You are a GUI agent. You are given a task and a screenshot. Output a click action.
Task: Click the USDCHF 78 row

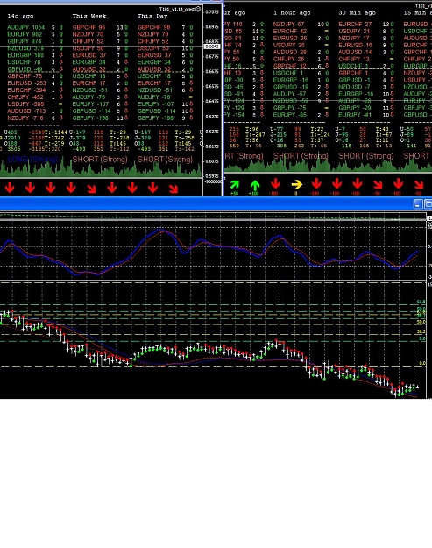[x=35, y=62]
